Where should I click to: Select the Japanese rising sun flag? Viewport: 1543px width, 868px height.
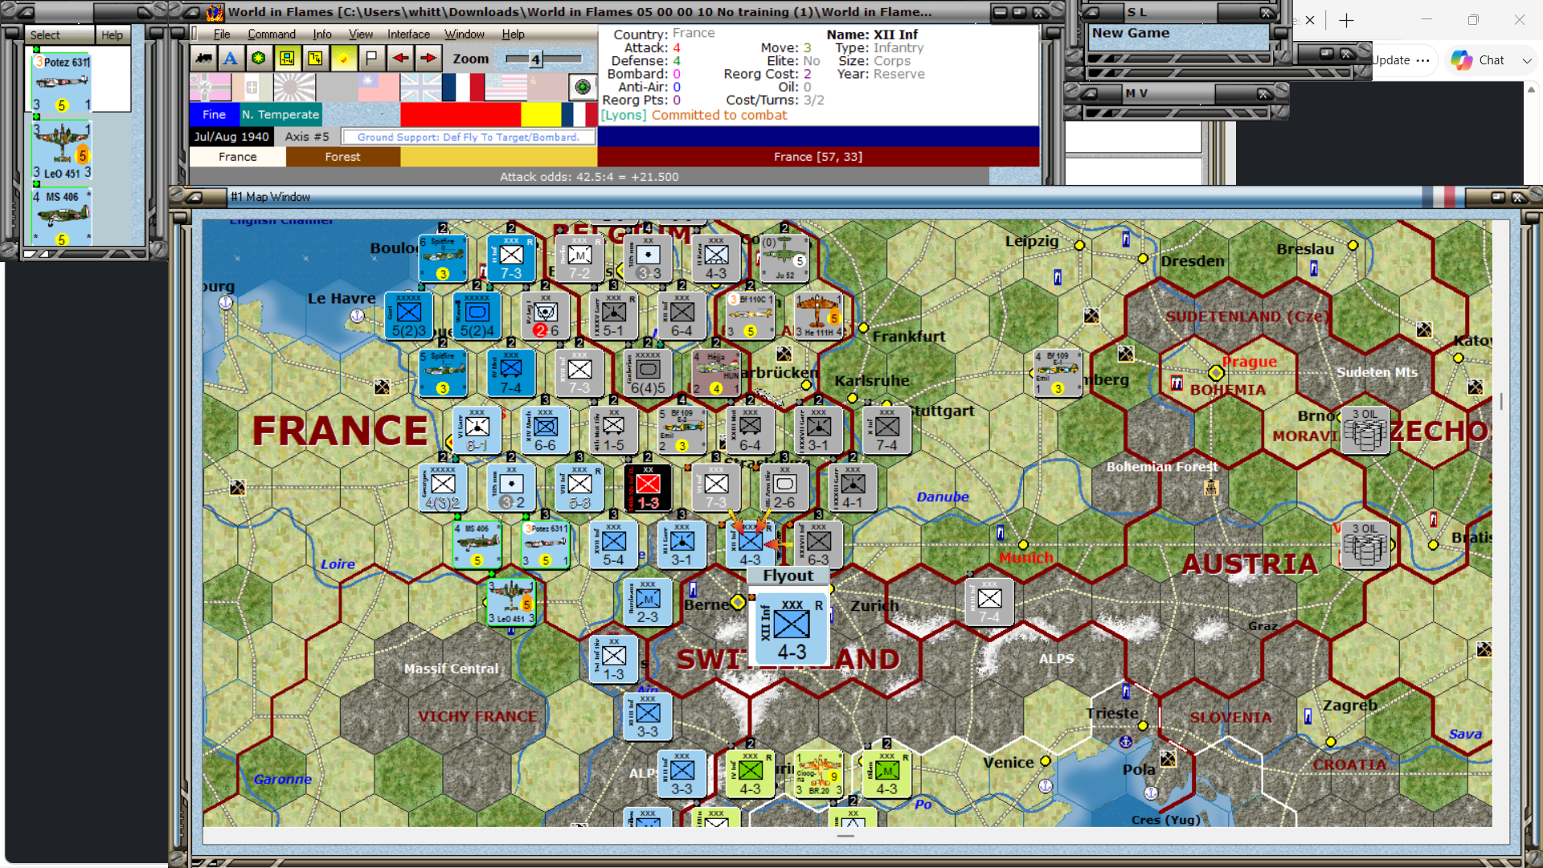coord(294,87)
